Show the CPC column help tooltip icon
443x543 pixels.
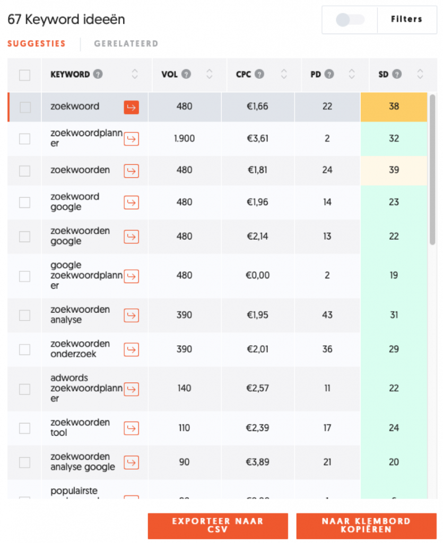pyautogui.click(x=259, y=74)
